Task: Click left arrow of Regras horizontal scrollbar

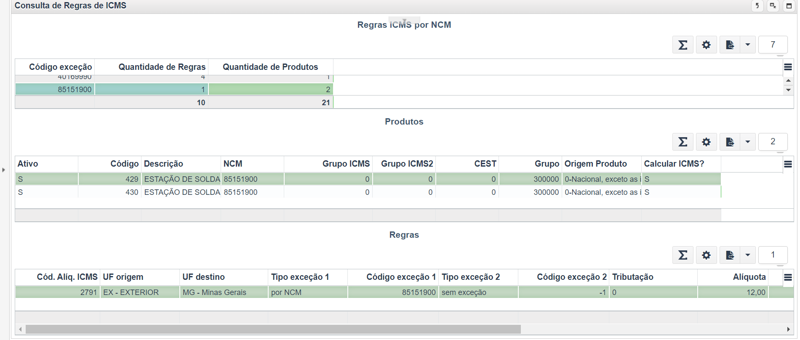Action: coord(20,329)
